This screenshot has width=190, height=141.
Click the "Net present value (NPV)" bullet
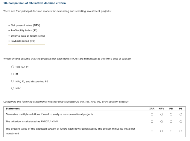coord(25,25)
